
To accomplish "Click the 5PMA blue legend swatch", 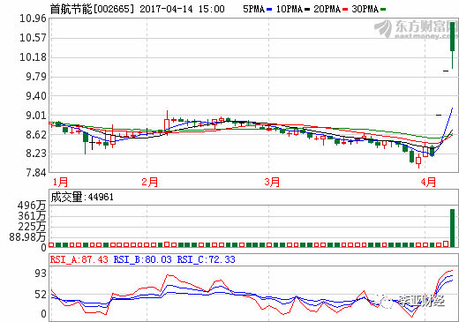I will click(x=269, y=10).
